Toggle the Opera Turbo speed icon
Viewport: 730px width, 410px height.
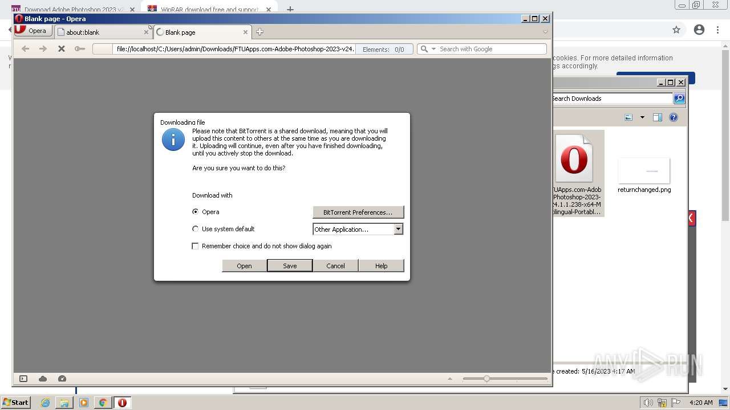[x=62, y=379]
